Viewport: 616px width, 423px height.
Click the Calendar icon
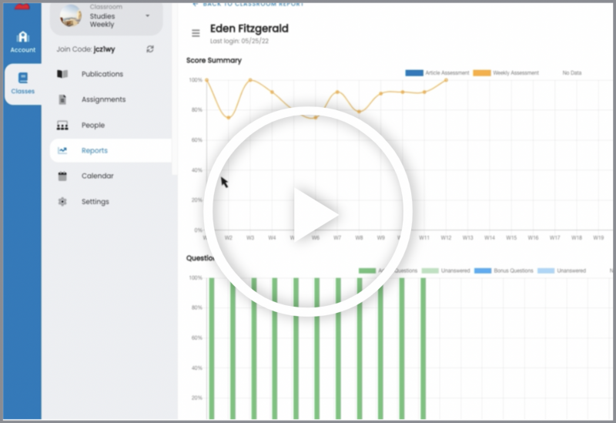pyautogui.click(x=63, y=176)
